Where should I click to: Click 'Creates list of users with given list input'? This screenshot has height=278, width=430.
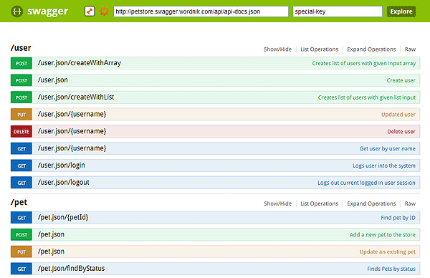(x=367, y=97)
